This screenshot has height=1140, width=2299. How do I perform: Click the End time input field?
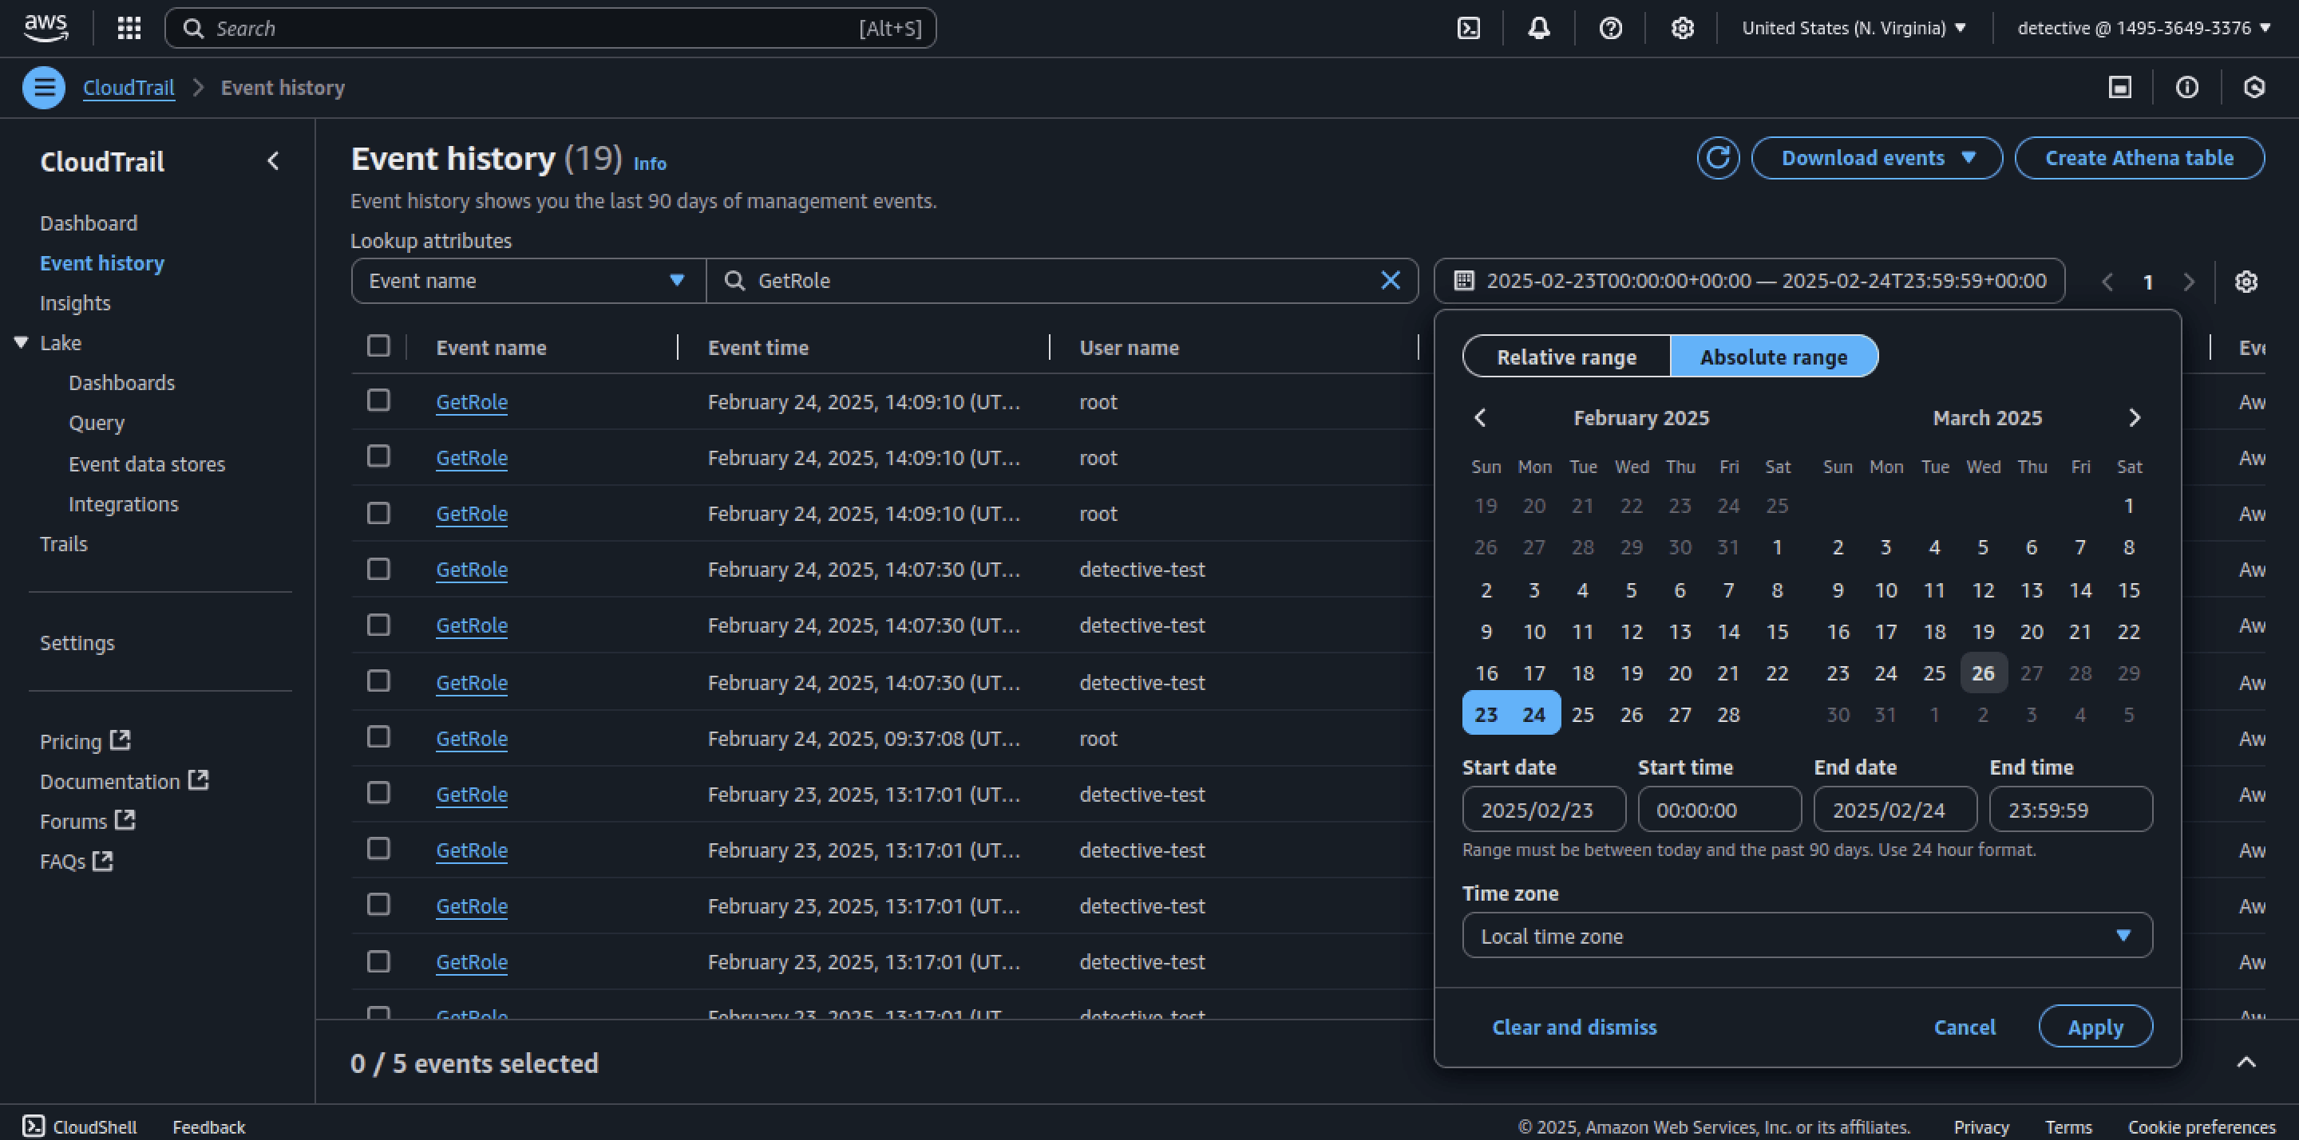pyautogui.click(x=2071, y=810)
